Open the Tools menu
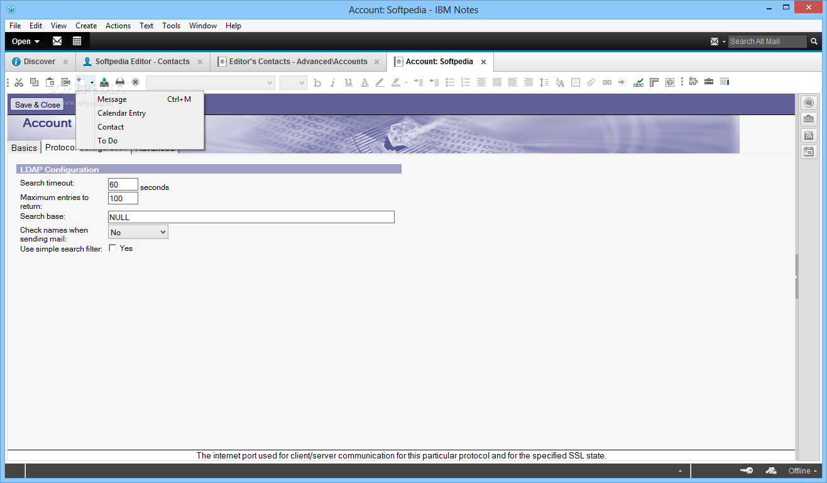Image resolution: width=827 pixels, height=483 pixels. 171,26
